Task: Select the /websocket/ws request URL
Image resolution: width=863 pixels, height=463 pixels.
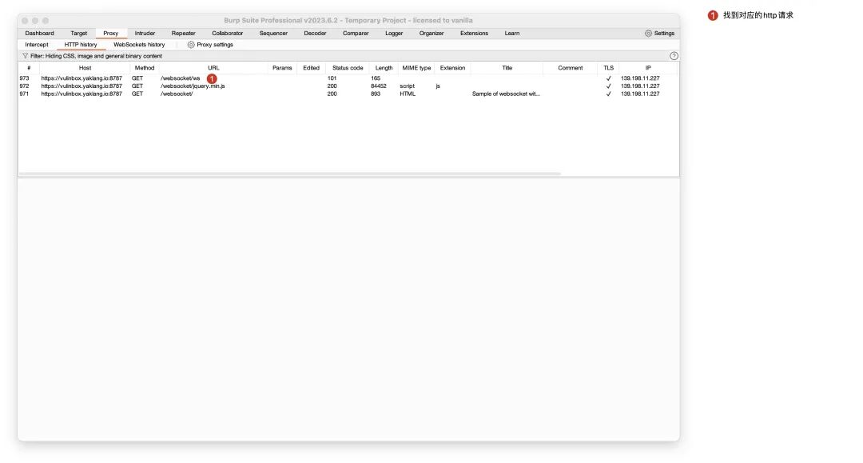Action: (180, 78)
